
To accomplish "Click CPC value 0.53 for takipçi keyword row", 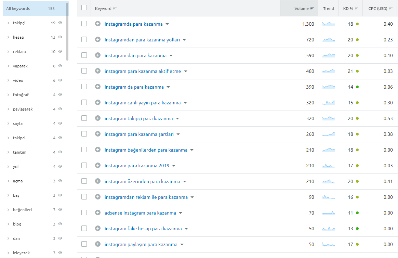I will coord(388,118).
